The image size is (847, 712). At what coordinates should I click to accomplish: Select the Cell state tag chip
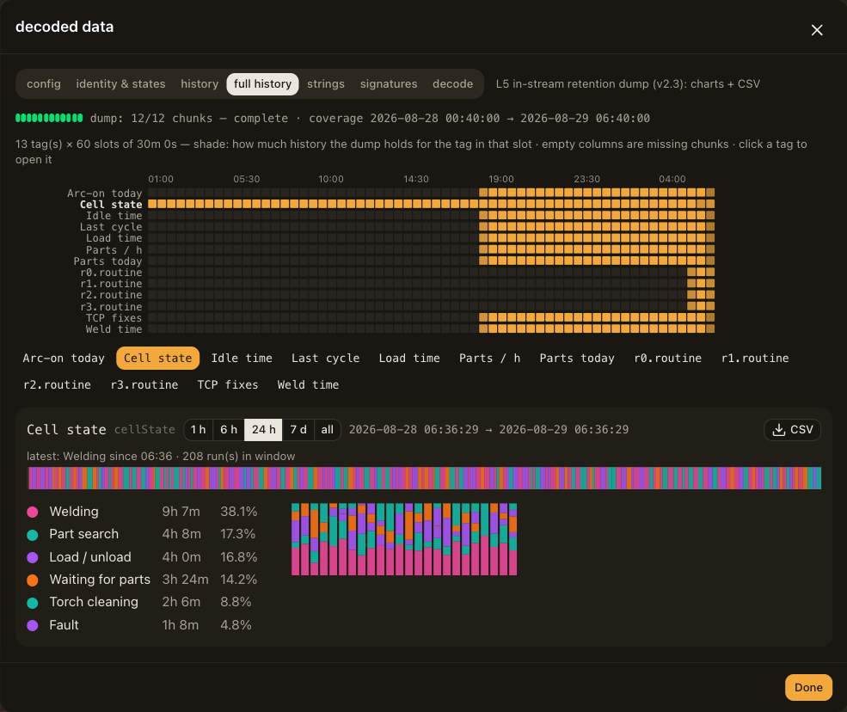pyautogui.click(x=157, y=359)
